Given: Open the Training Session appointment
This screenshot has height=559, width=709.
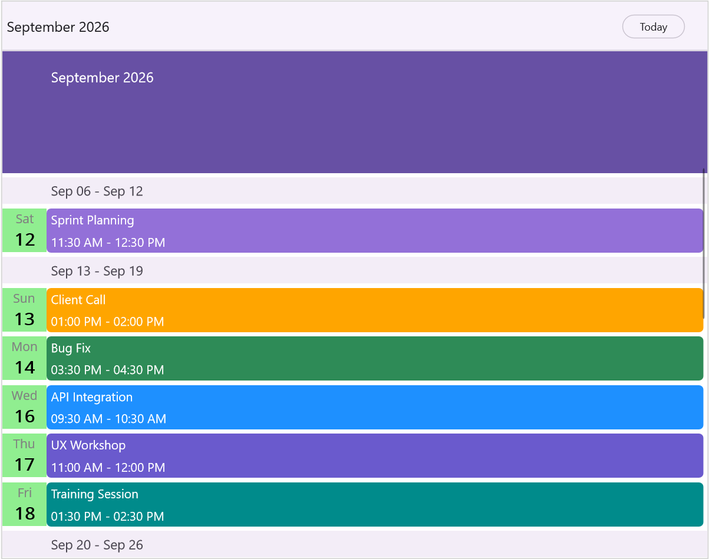Looking at the screenshot, I should (375, 504).
